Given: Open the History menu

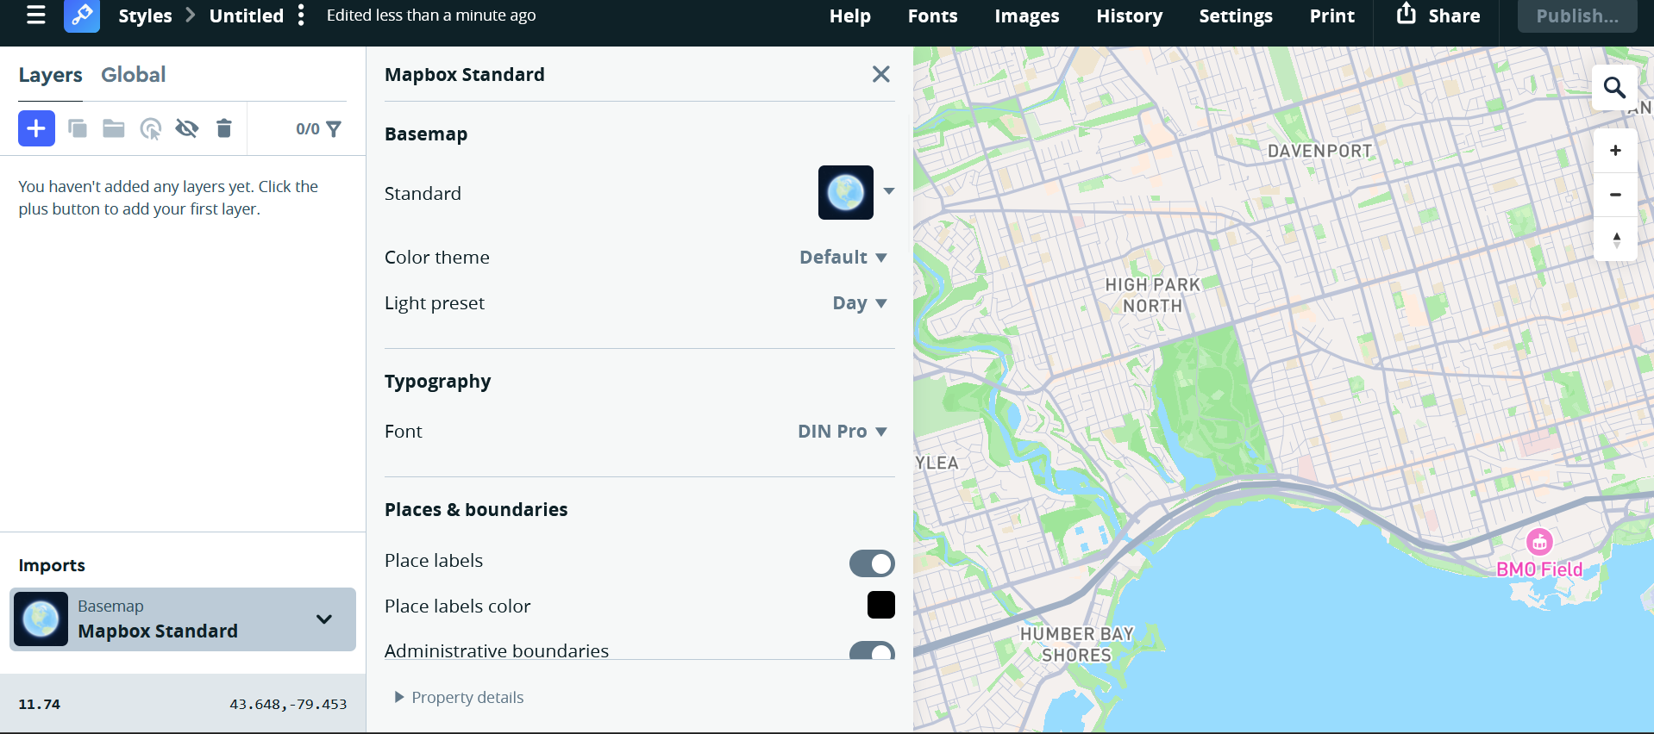Looking at the screenshot, I should [x=1129, y=16].
